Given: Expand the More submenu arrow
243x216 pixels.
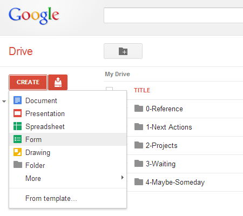Looking at the screenshot, I should 123,178.
